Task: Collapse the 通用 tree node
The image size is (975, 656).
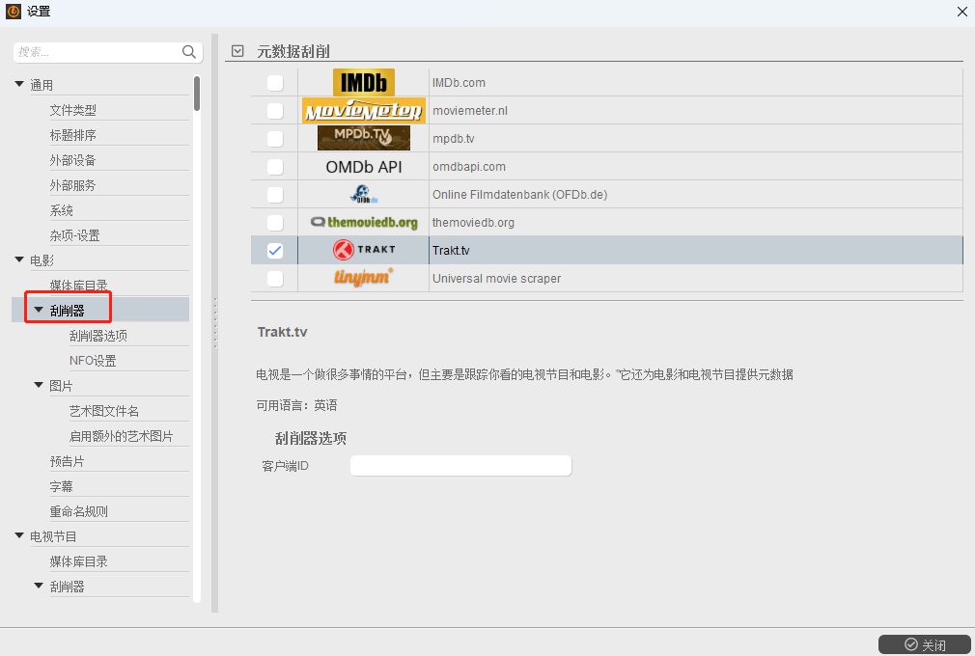Action: pyautogui.click(x=19, y=84)
